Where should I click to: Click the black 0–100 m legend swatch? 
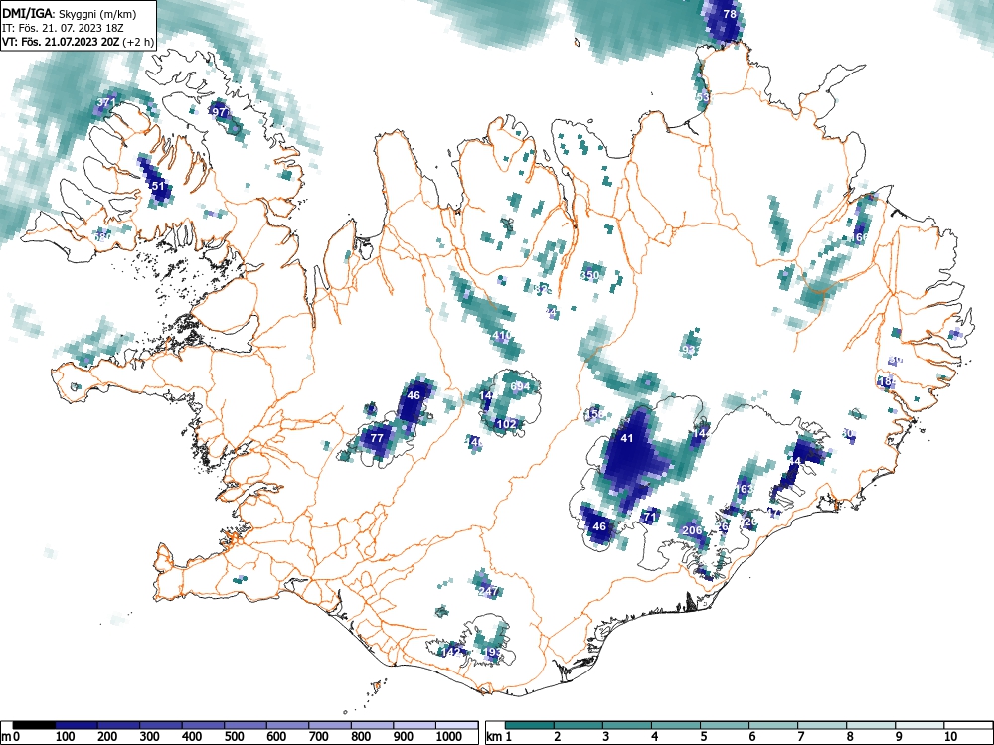point(34,725)
